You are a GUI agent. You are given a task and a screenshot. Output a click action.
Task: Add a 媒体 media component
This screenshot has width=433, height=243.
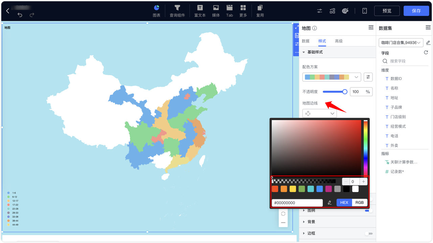216,11
